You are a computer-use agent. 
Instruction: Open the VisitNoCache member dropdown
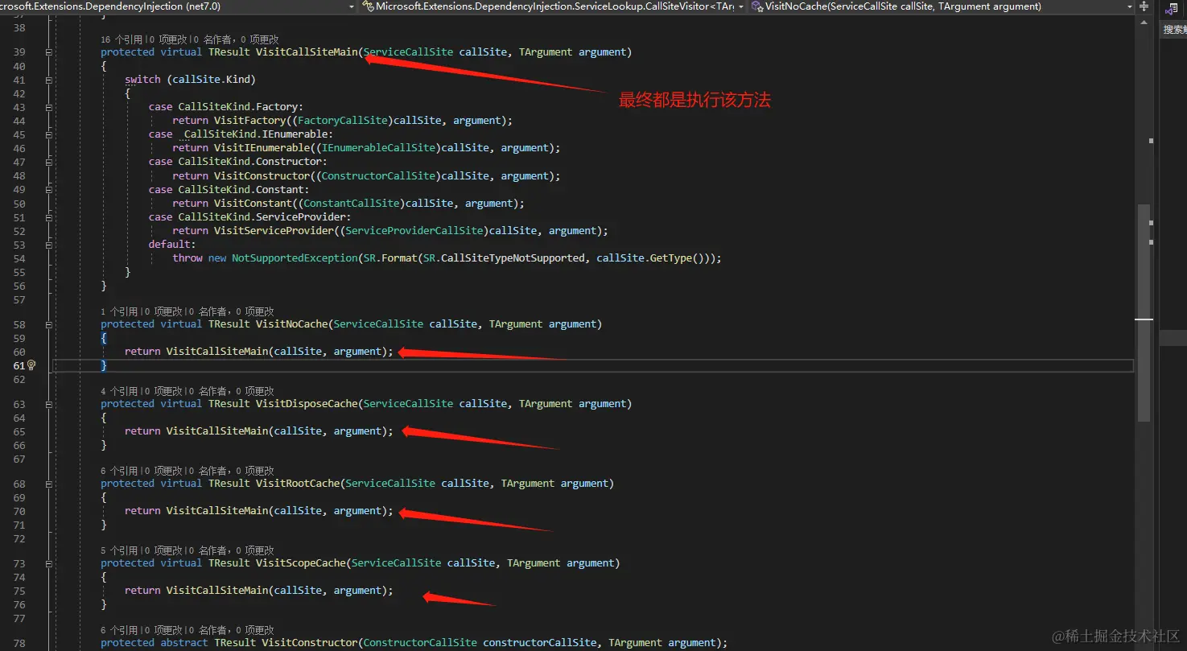coord(1131,6)
